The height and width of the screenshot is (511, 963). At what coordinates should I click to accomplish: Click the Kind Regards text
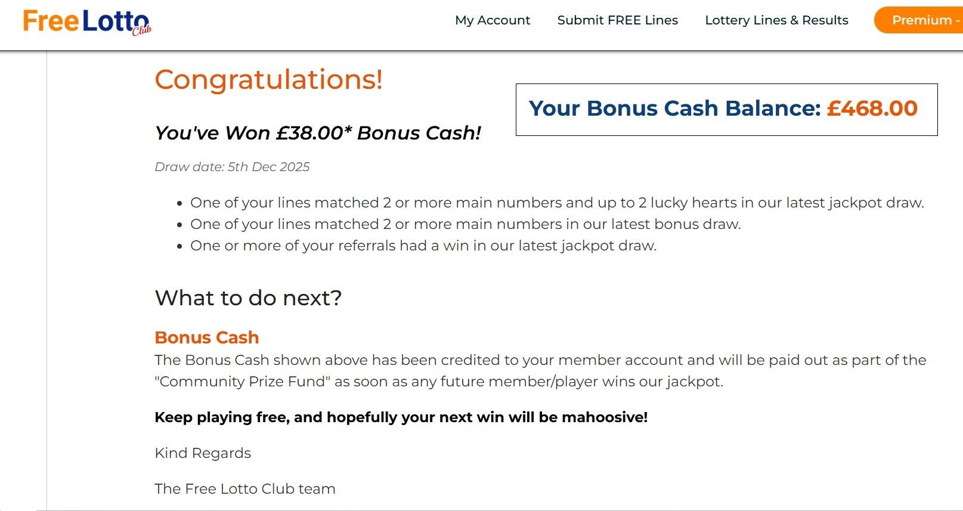[x=203, y=453]
